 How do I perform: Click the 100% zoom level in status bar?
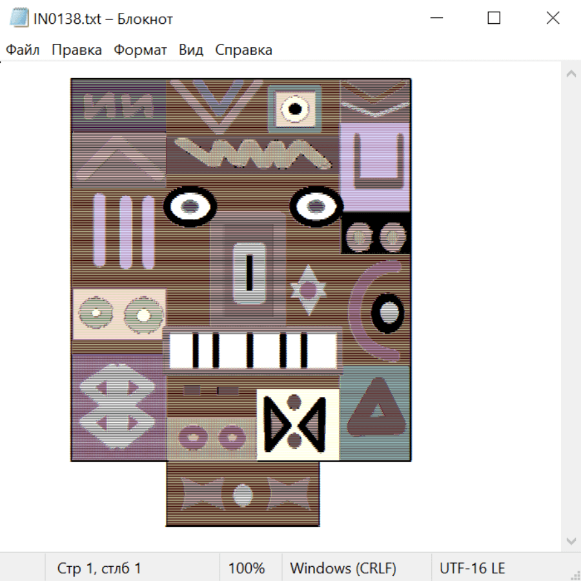247,568
